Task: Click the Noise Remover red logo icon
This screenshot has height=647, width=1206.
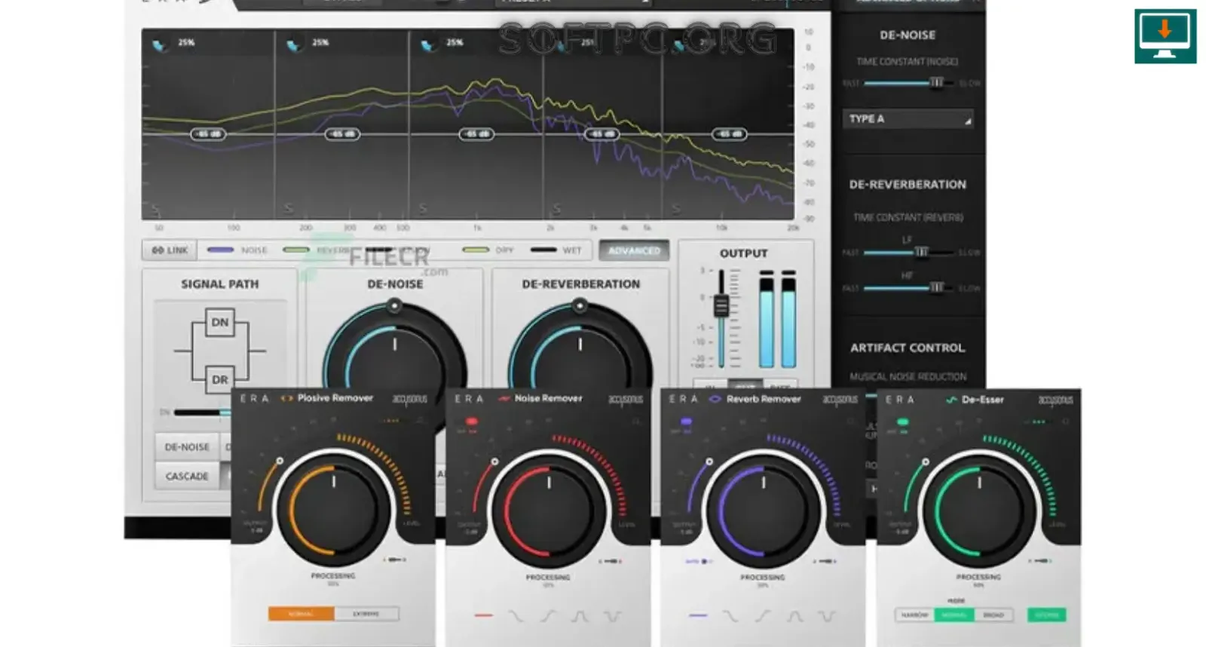Action: [504, 398]
